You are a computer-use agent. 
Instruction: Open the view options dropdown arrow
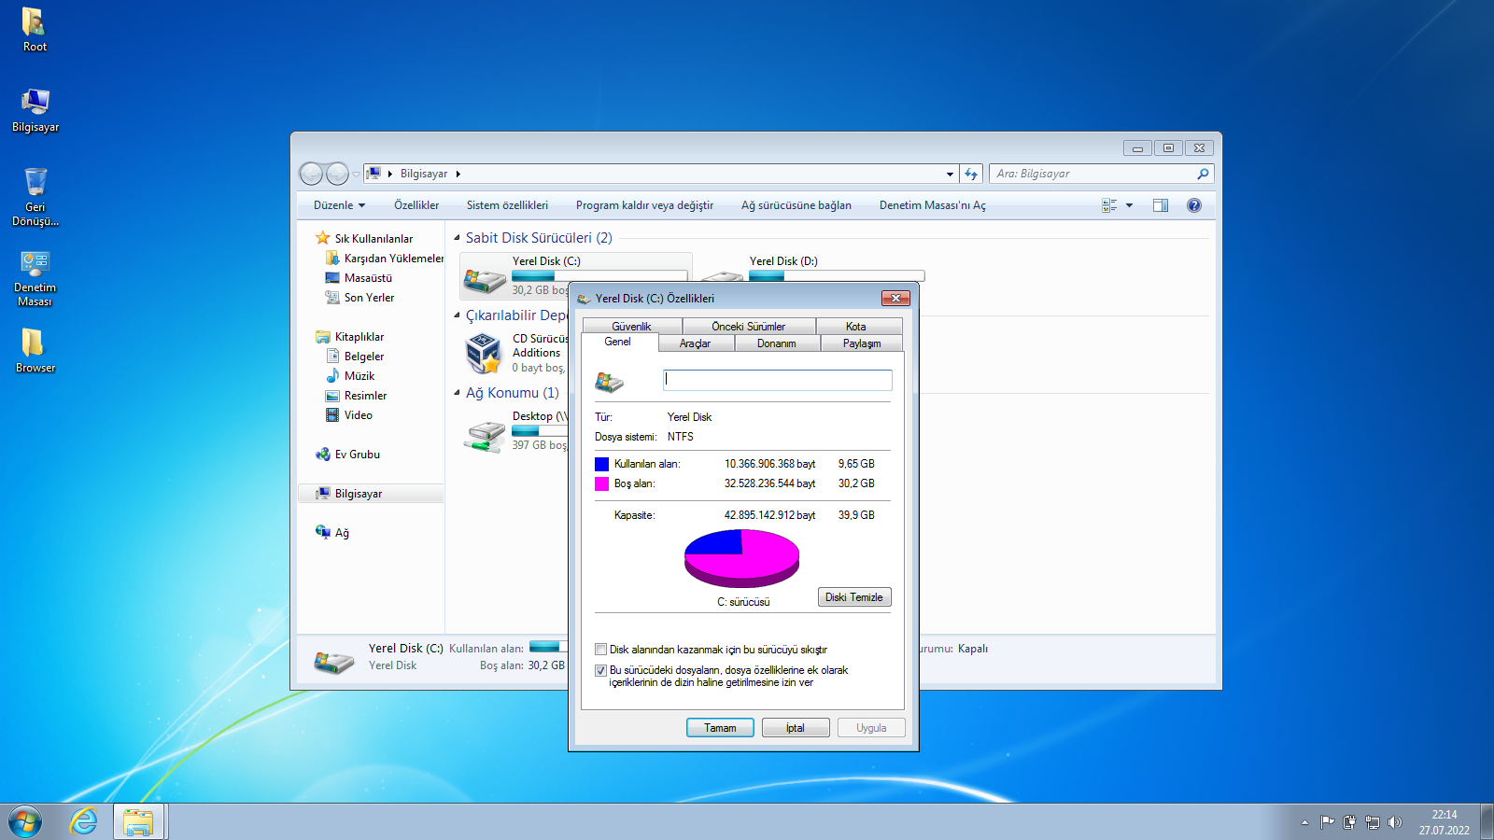coord(1129,205)
